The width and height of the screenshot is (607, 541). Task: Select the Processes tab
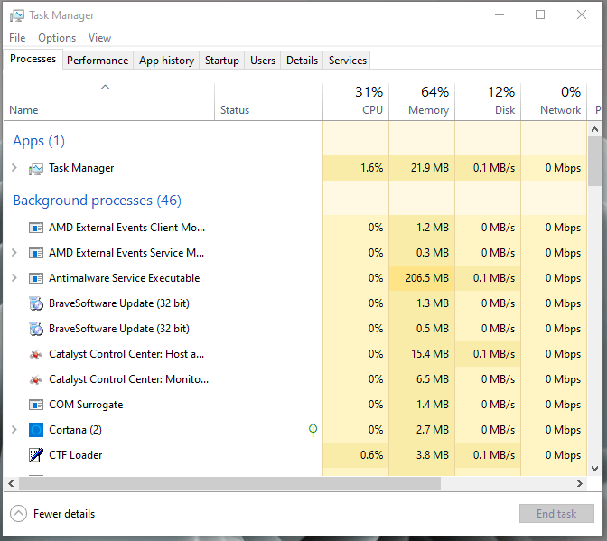[33, 59]
